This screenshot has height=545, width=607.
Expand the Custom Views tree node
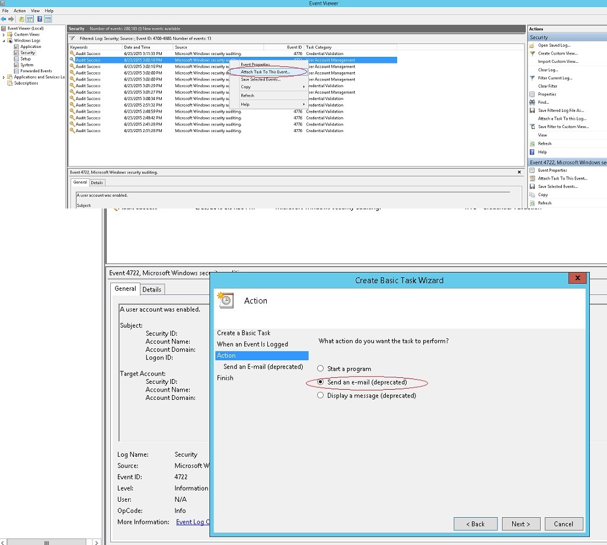4,34
